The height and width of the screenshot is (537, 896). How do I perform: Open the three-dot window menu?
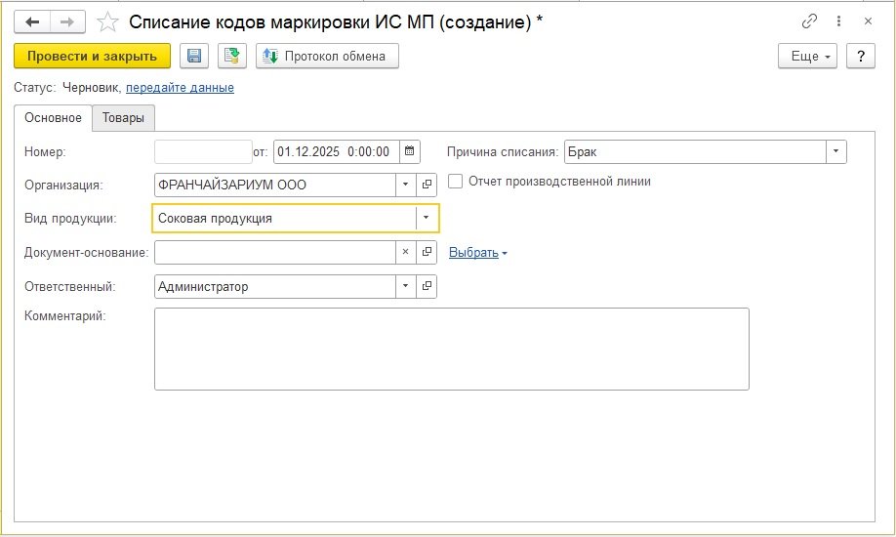(837, 21)
